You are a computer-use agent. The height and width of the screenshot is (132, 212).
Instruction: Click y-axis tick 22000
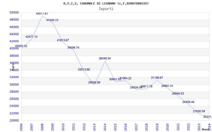coord(14,113)
